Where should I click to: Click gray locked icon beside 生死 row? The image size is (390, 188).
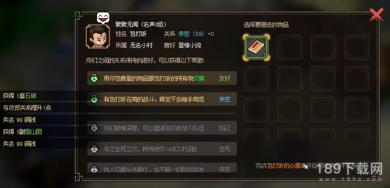(x=94, y=149)
